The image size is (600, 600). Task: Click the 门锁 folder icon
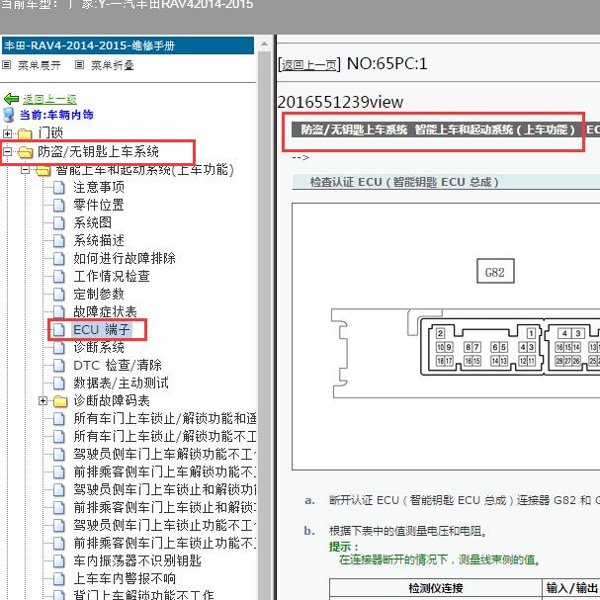(25, 133)
